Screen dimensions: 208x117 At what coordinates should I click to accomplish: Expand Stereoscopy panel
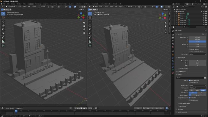click(x=182, y=71)
